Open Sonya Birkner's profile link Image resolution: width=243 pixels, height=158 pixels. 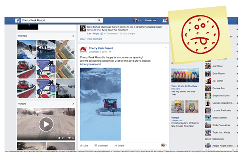coord(94,30)
